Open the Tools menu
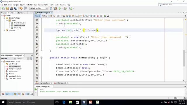Viewport: 187px width, 105px height. [56, 5]
